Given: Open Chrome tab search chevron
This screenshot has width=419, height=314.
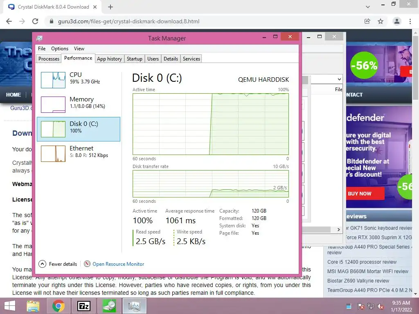Looking at the screenshot, I should click(x=368, y=7).
